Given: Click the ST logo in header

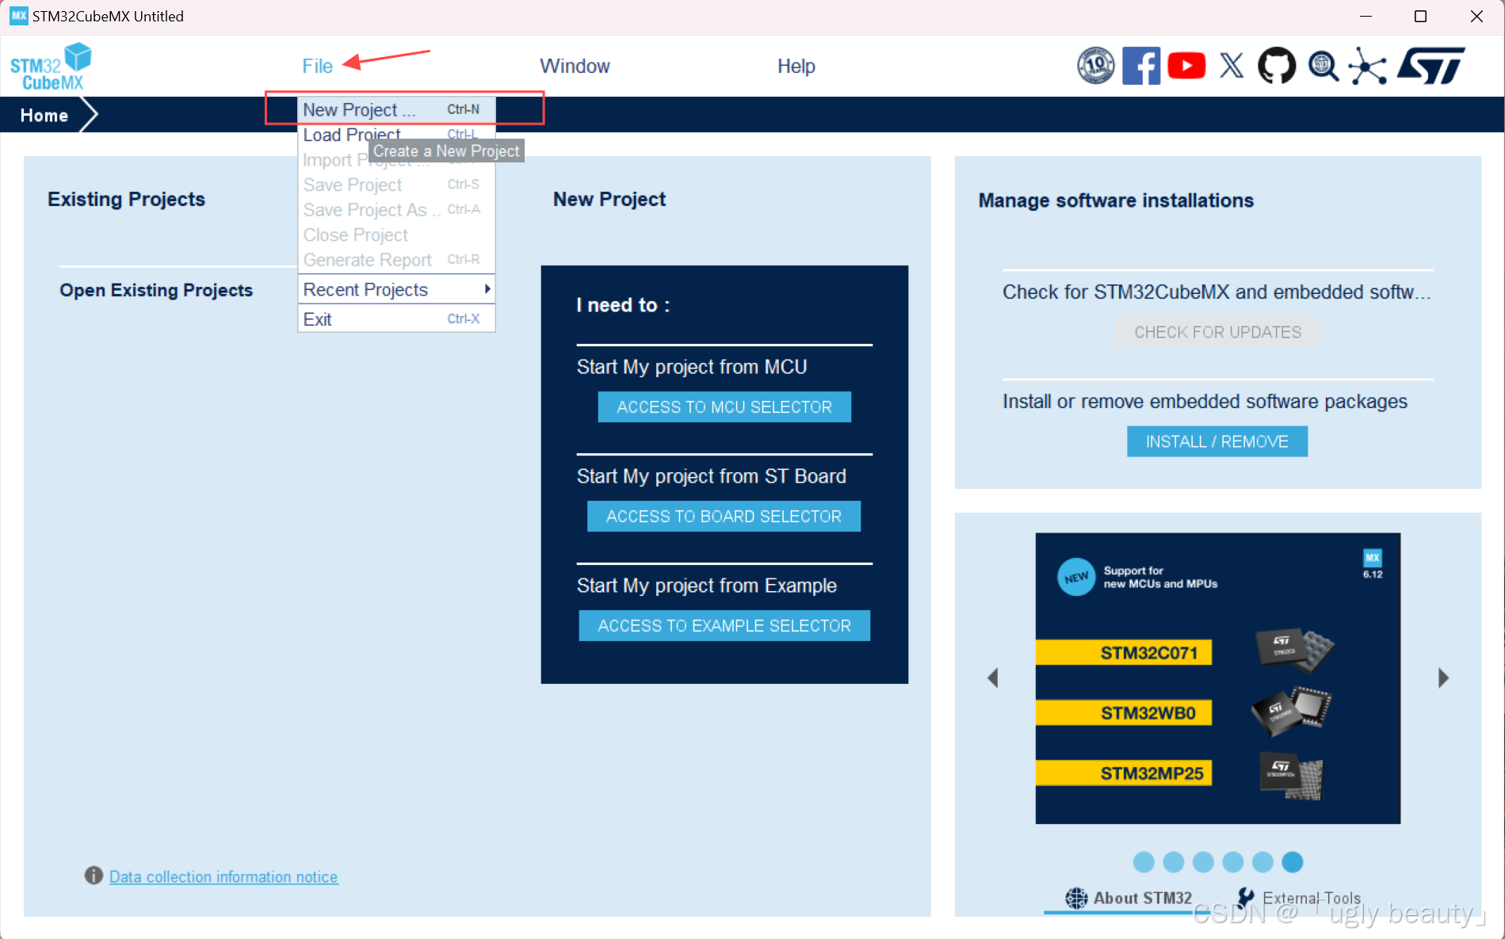Looking at the screenshot, I should click(x=1431, y=66).
